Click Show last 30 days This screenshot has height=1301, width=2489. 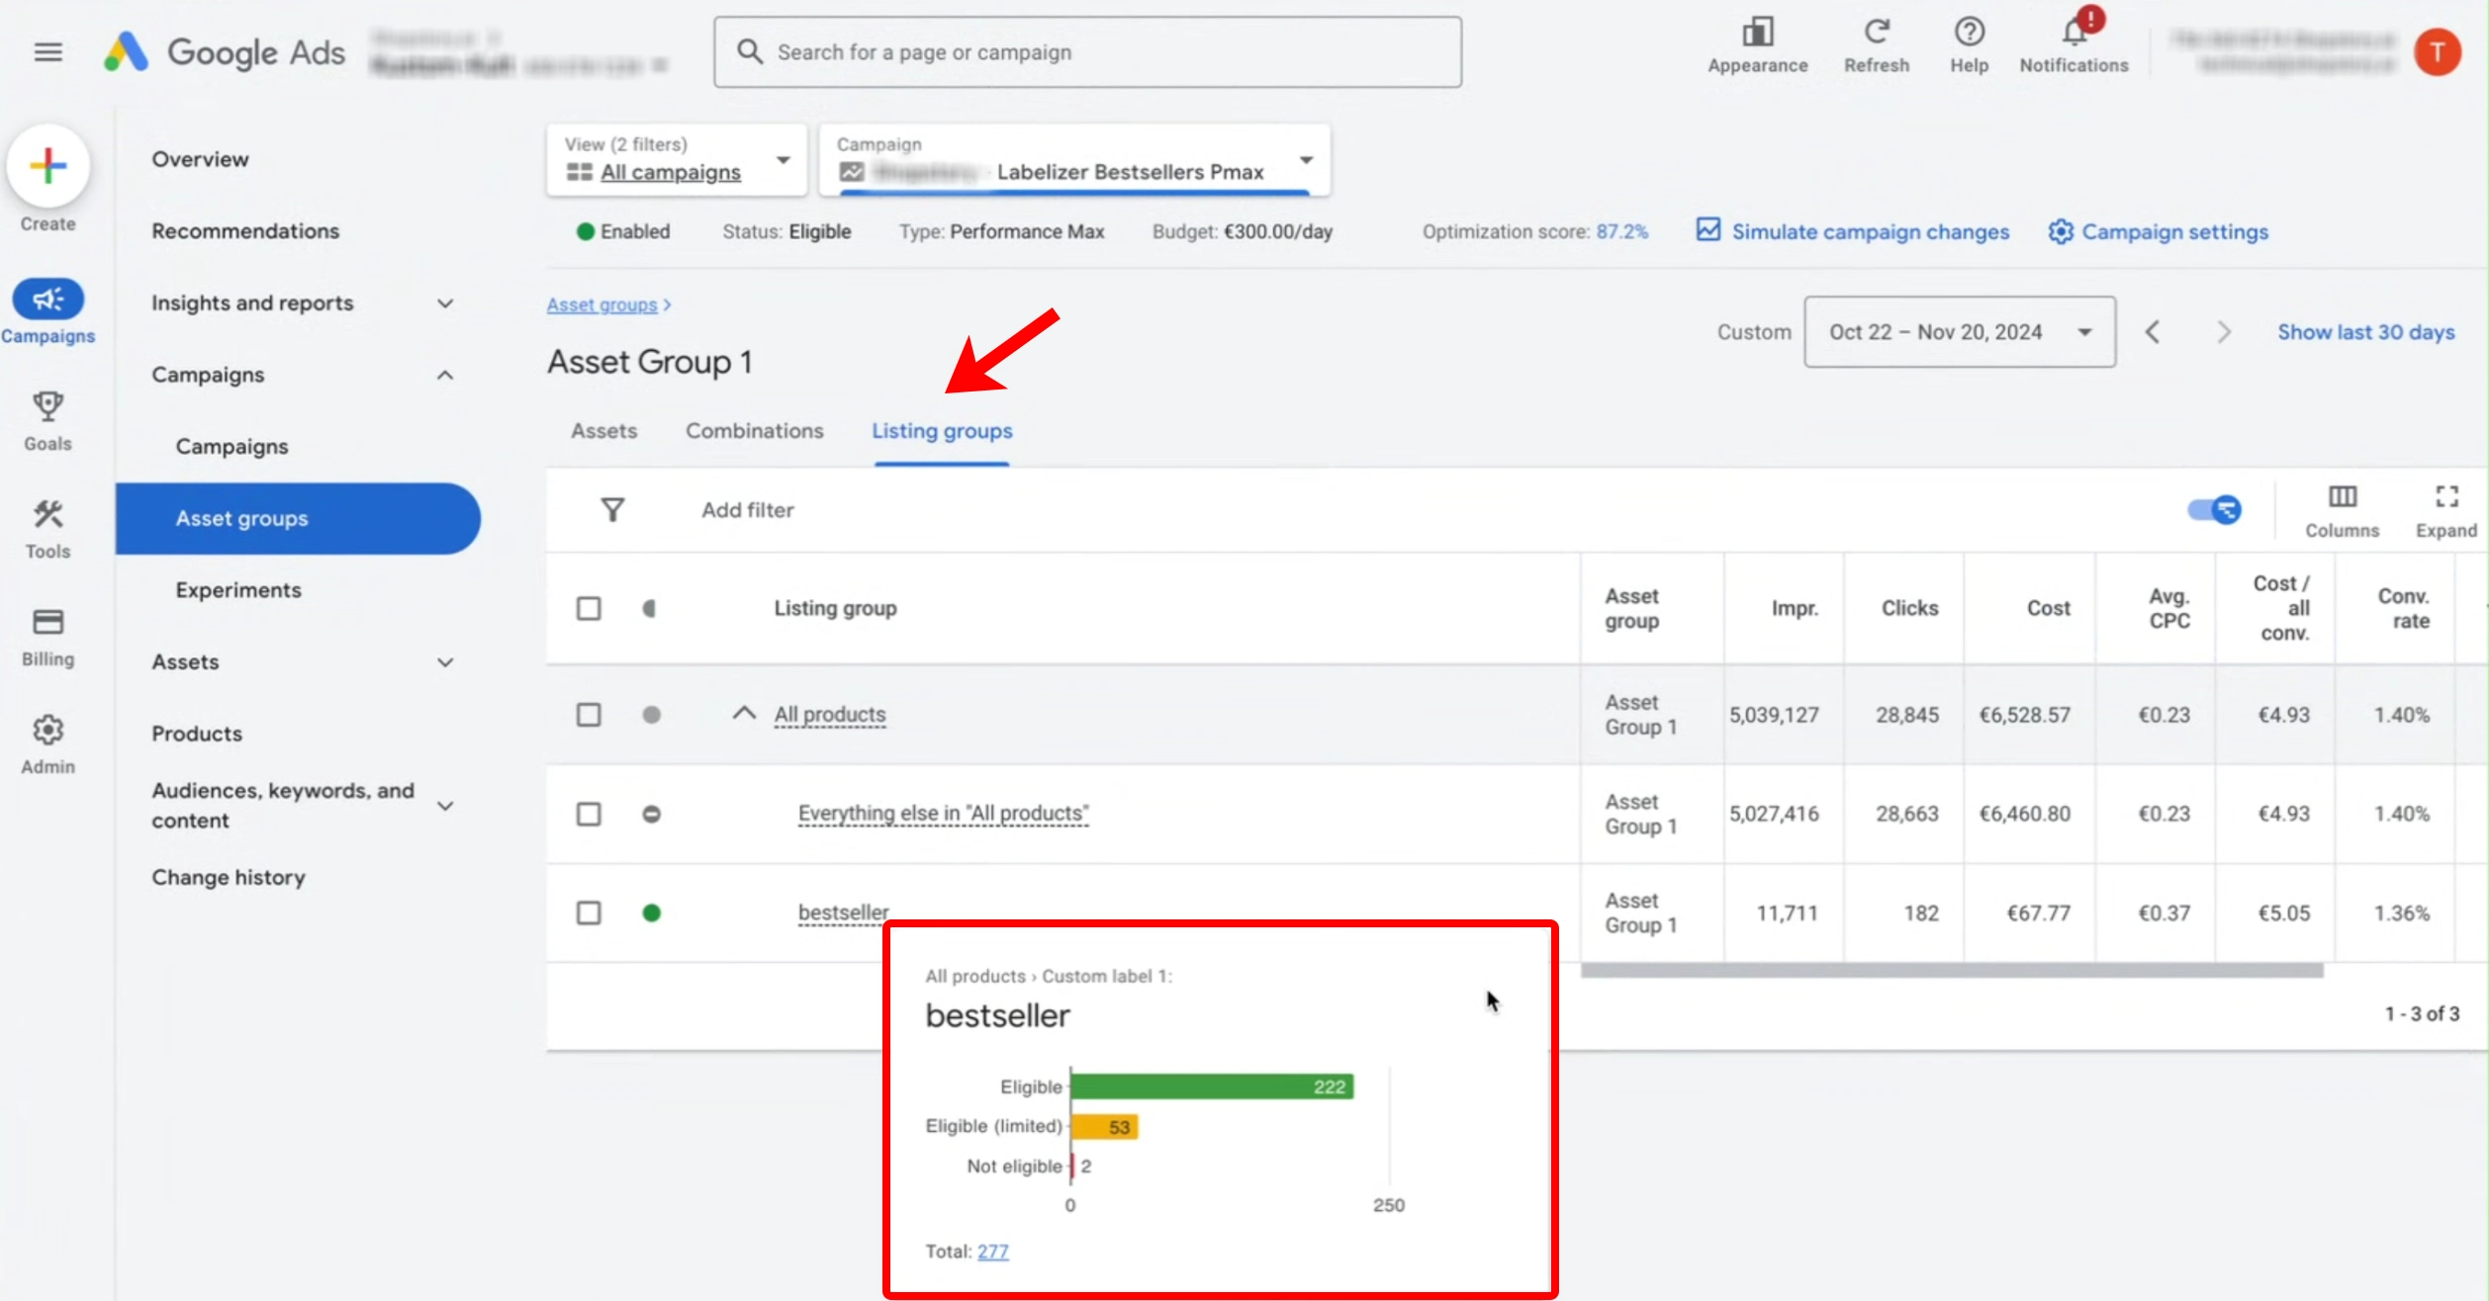[x=2365, y=332]
